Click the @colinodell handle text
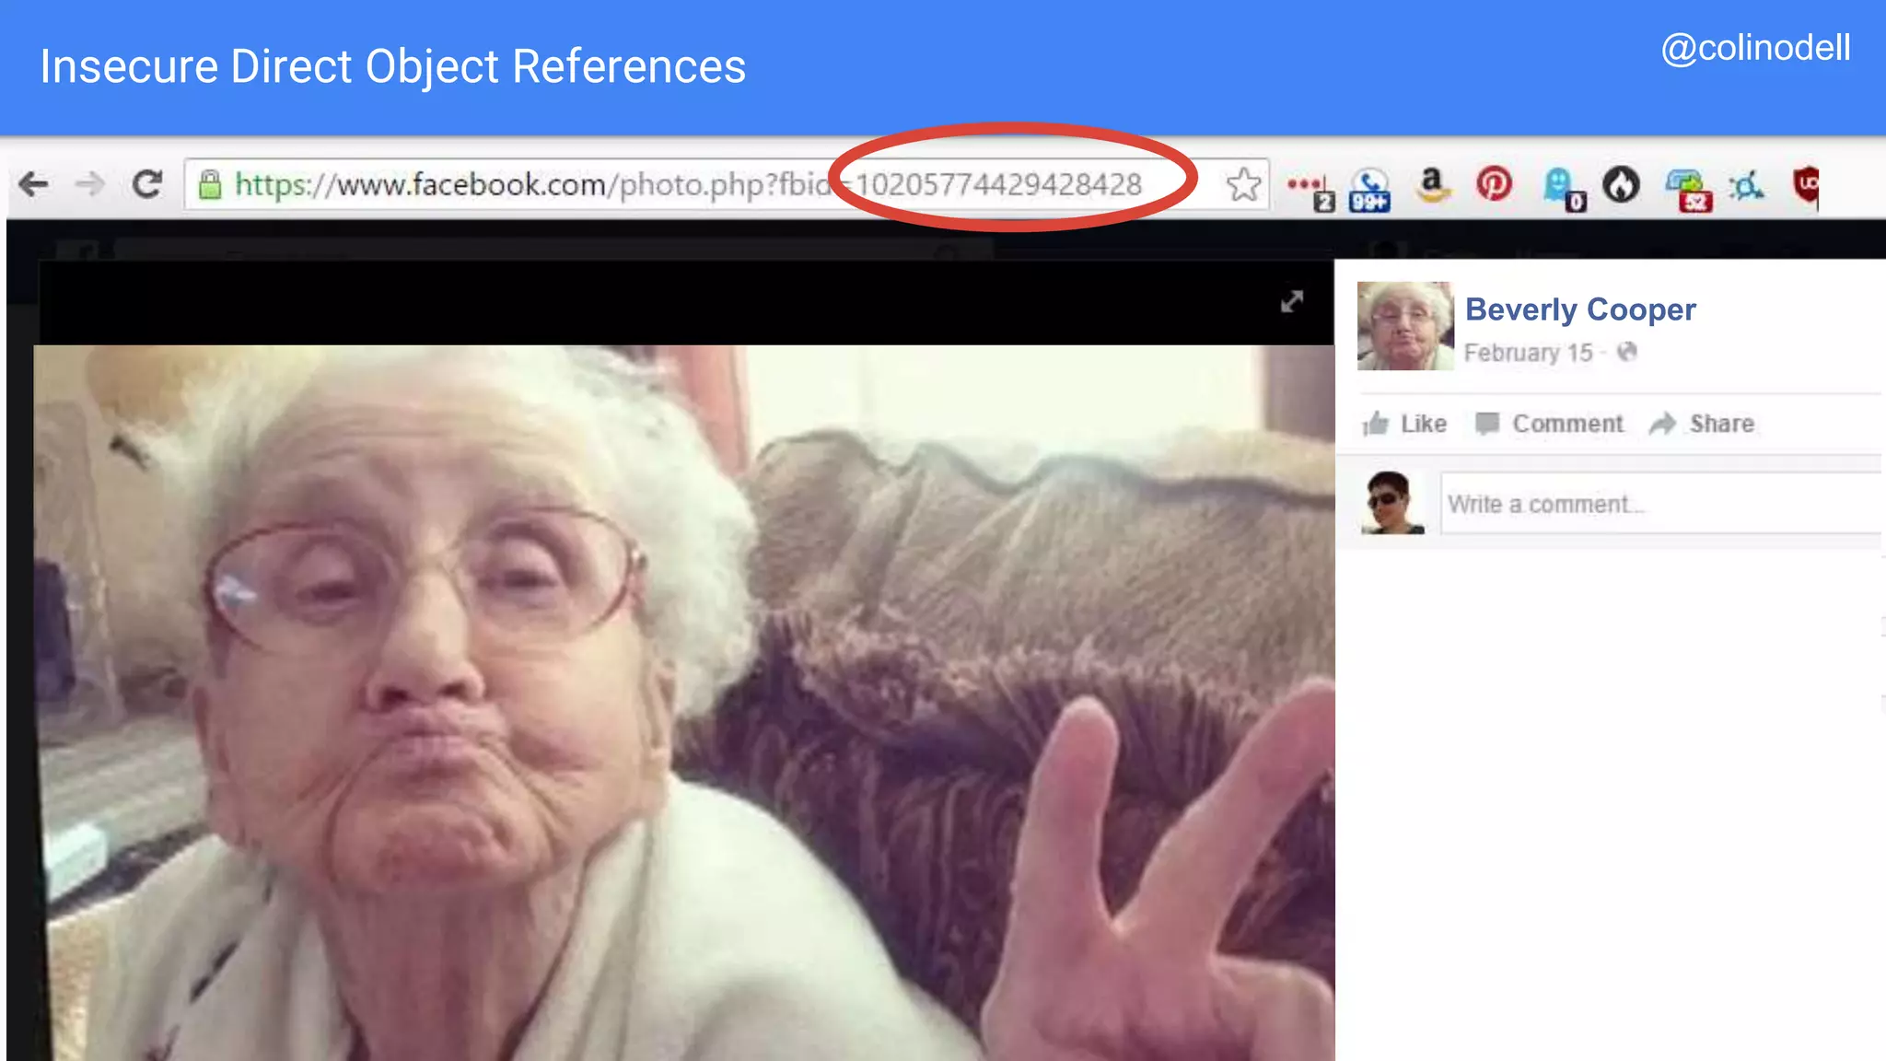 point(1755,48)
